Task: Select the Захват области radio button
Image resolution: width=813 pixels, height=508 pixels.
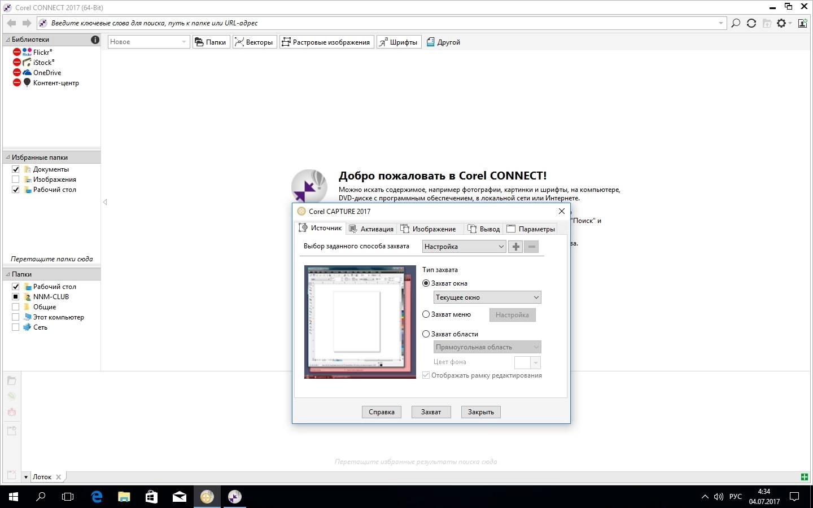Action: pos(426,334)
